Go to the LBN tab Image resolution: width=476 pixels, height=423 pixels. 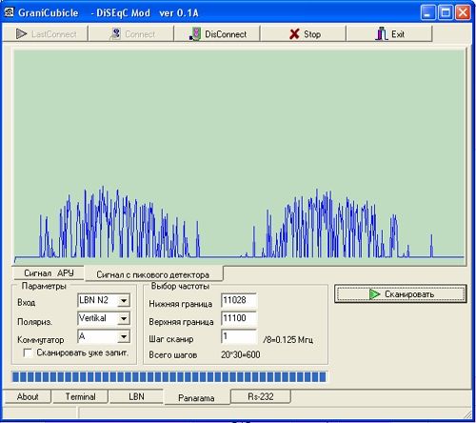[136, 396]
